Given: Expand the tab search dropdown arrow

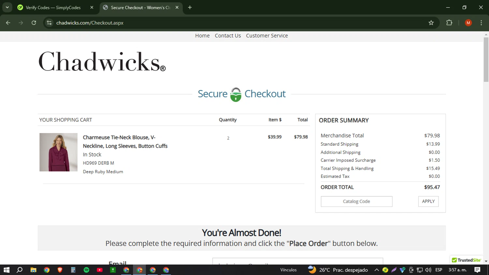Looking at the screenshot, I should [x=7, y=8].
